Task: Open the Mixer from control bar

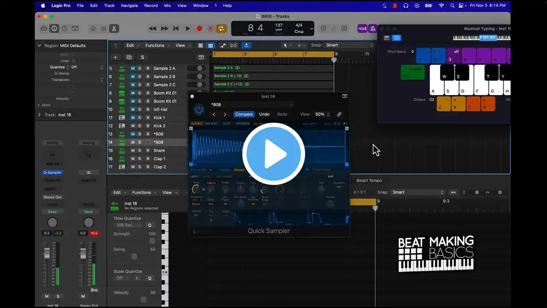Action: (103, 29)
